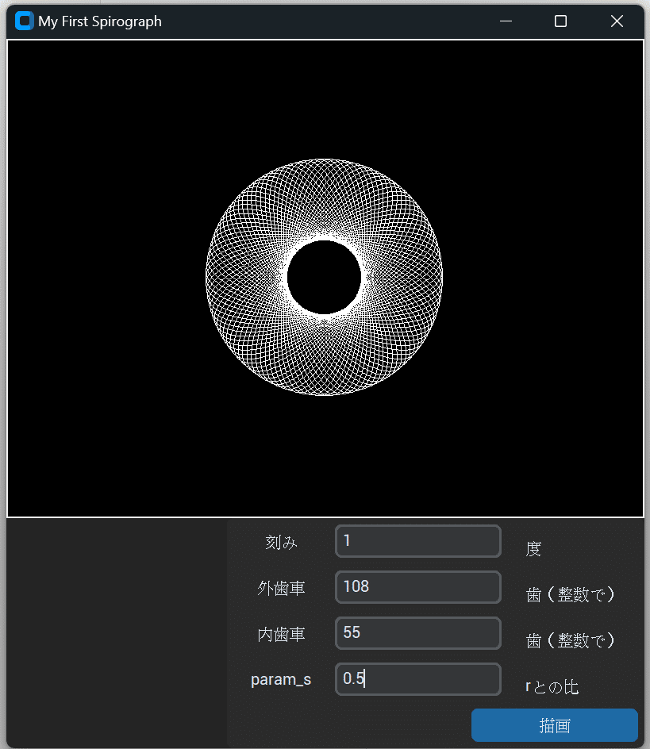
Task: Click the param_s label
Action: 281,679
